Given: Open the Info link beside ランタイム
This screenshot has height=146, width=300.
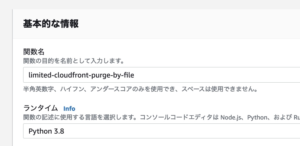Looking at the screenshot, I should click(x=69, y=109).
